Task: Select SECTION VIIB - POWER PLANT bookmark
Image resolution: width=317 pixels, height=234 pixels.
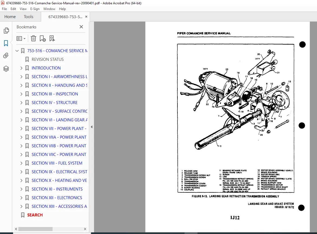Action: [x=59, y=146]
